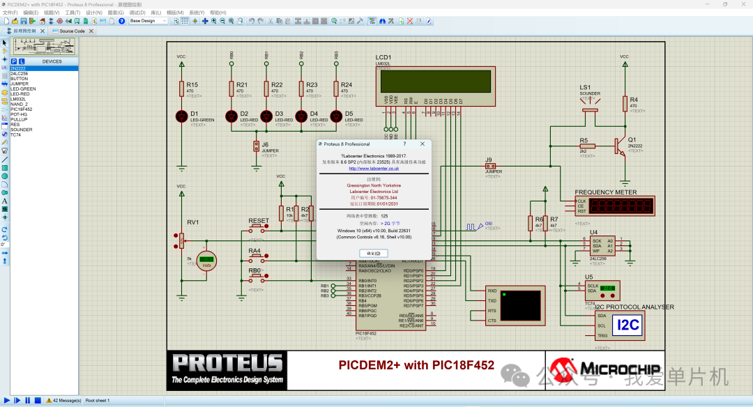This screenshot has height=407, width=753.
Task: Select LED-GREEN in the device list
Action: coord(44,89)
